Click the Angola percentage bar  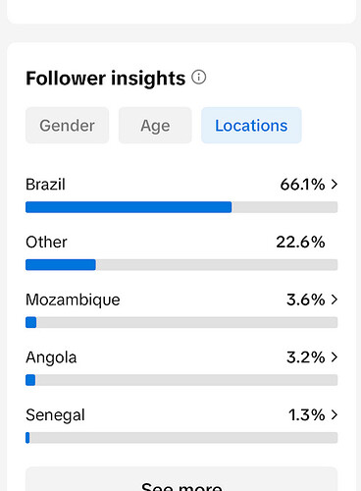point(181,380)
